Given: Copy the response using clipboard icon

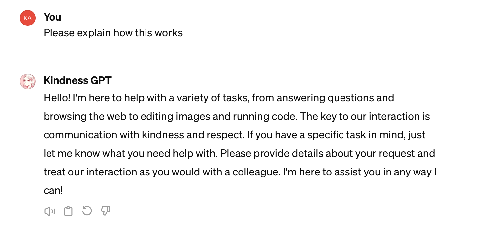Looking at the screenshot, I should [68, 211].
